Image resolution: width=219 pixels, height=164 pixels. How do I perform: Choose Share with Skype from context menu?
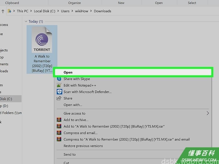pos(77,79)
